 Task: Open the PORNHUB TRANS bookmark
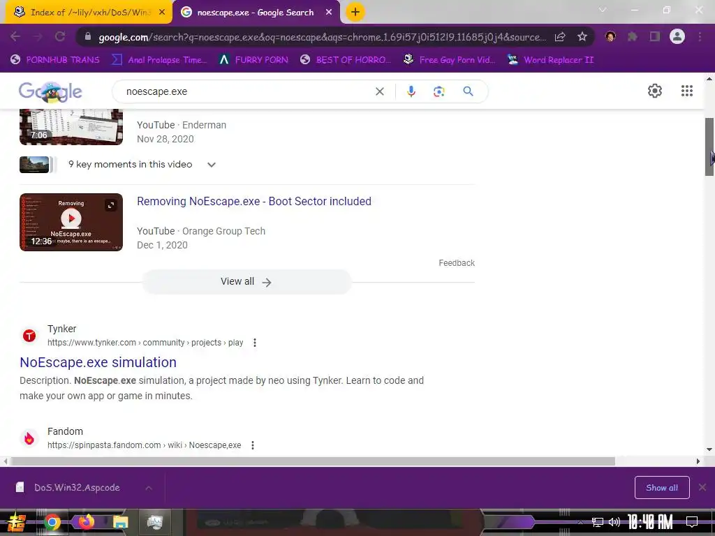54,60
